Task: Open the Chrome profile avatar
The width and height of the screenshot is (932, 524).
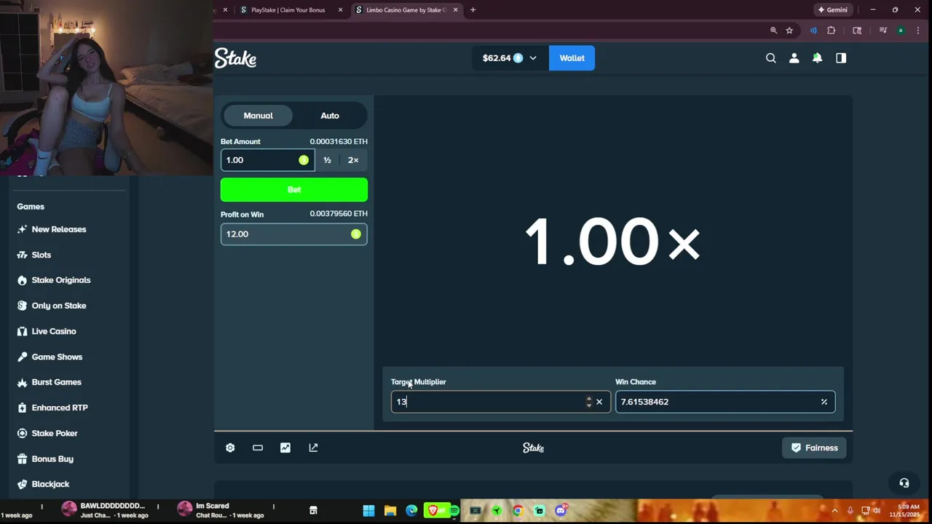Action: click(x=901, y=31)
